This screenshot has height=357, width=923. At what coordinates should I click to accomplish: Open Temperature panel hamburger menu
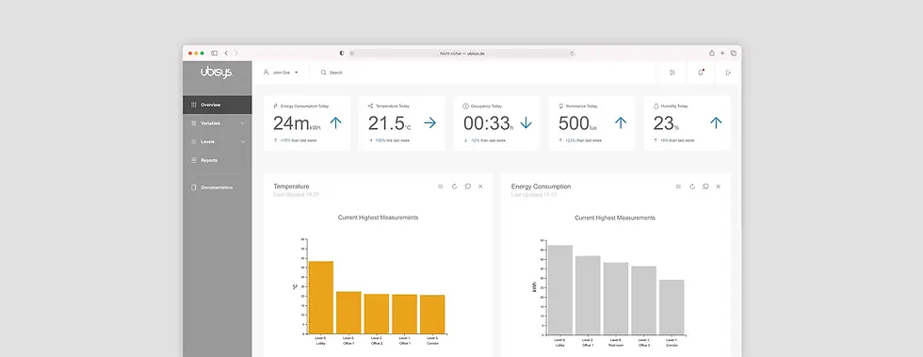coord(441,187)
